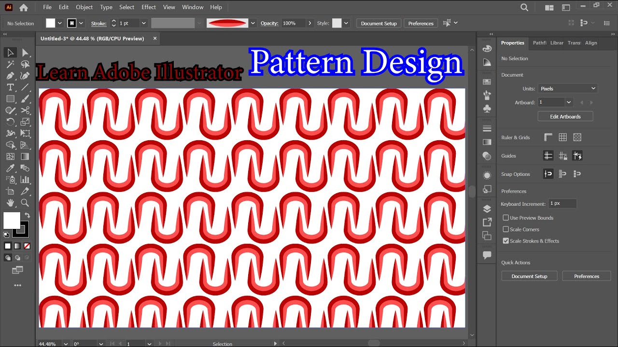Screen dimensions: 618x347
Task: Open the Effect menu
Action: (x=149, y=7)
